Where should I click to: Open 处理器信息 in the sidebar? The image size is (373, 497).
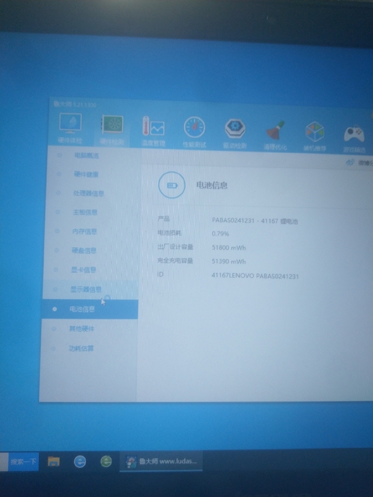tap(89, 193)
